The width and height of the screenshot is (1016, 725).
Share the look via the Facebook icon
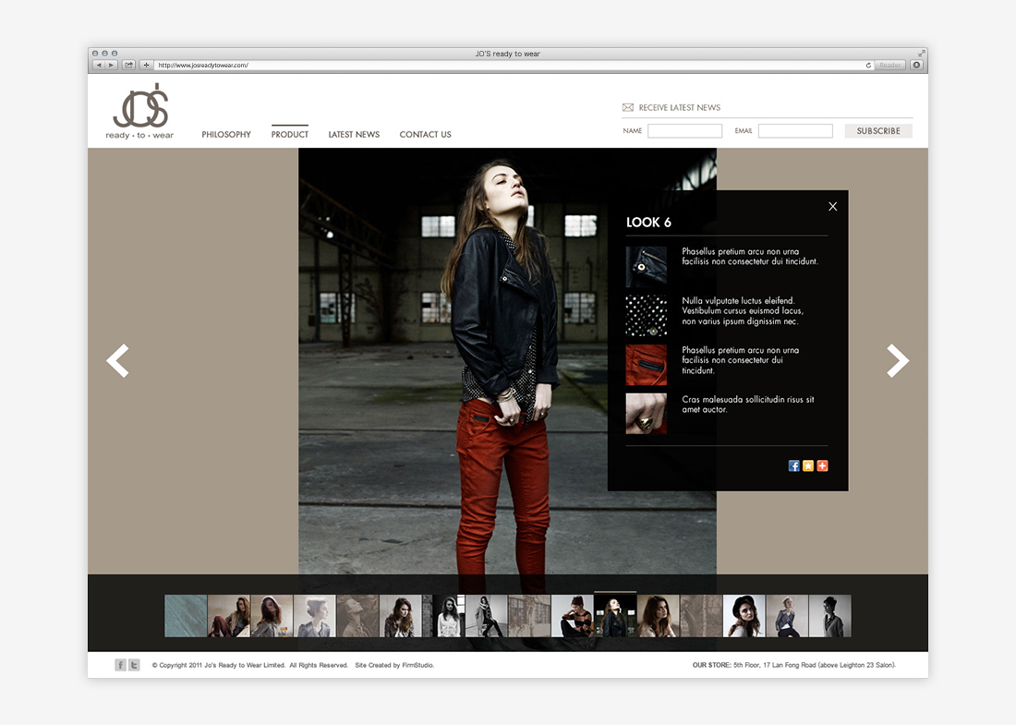pos(793,465)
